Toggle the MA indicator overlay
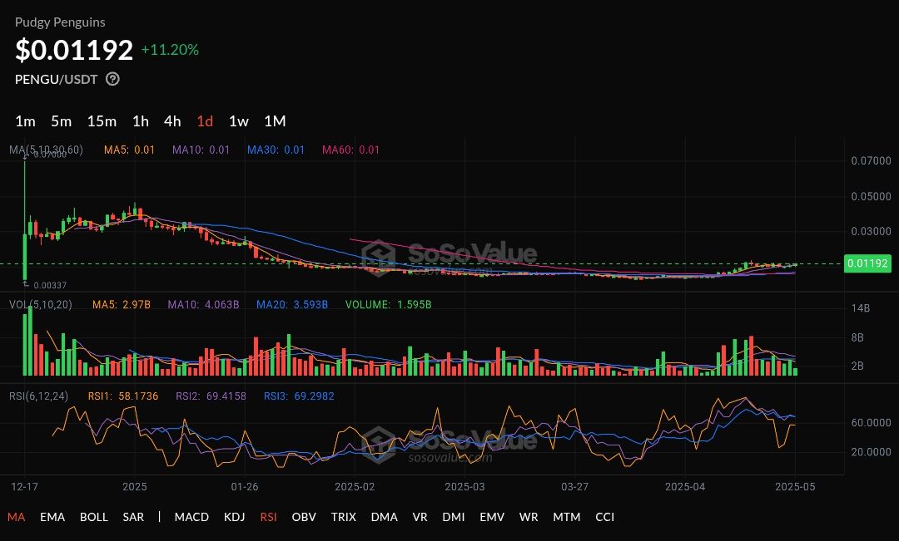The image size is (899, 541). (x=16, y=517)
